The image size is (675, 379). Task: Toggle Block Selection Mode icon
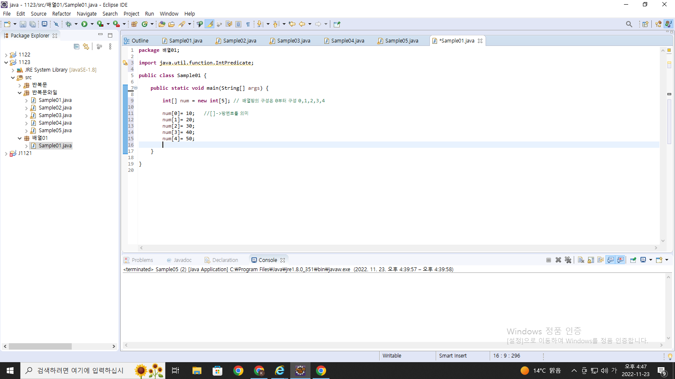[238, 24]
